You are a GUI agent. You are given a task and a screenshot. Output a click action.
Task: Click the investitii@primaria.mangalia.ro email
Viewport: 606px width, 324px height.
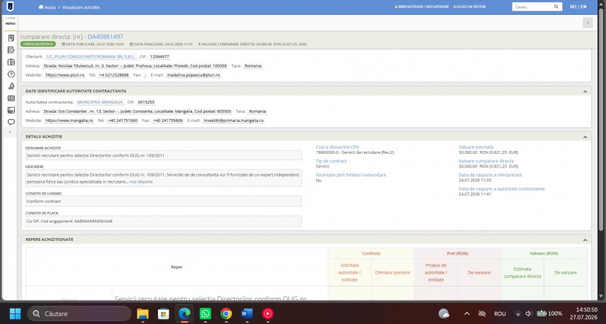[x=233, y=121]
